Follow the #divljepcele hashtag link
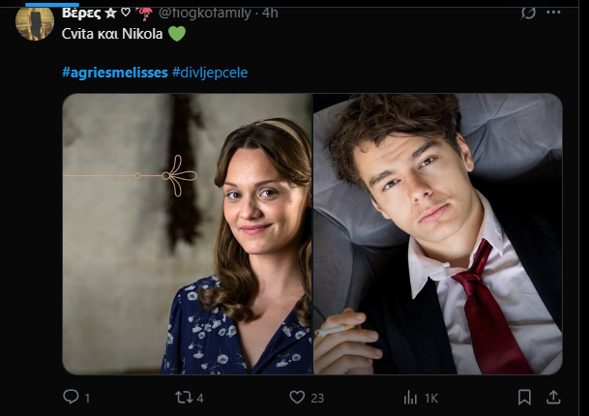589x416 pixels. tap(216, 74)
